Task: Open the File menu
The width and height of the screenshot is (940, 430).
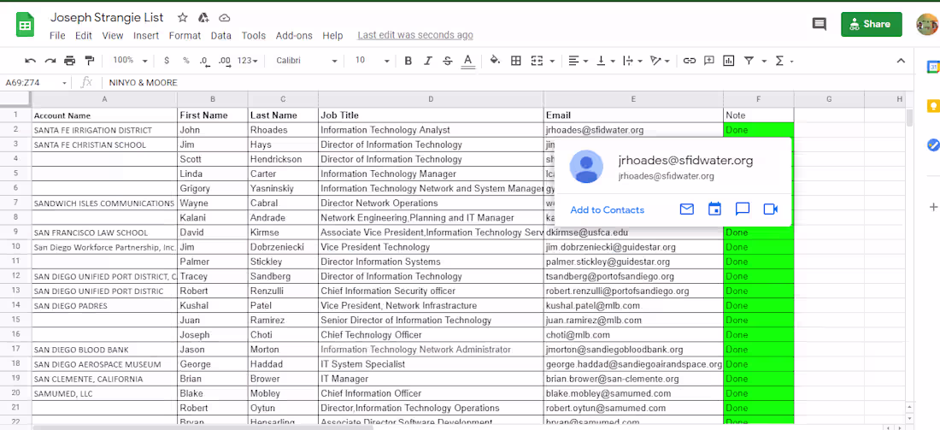Action: click(x=57, y=35)
